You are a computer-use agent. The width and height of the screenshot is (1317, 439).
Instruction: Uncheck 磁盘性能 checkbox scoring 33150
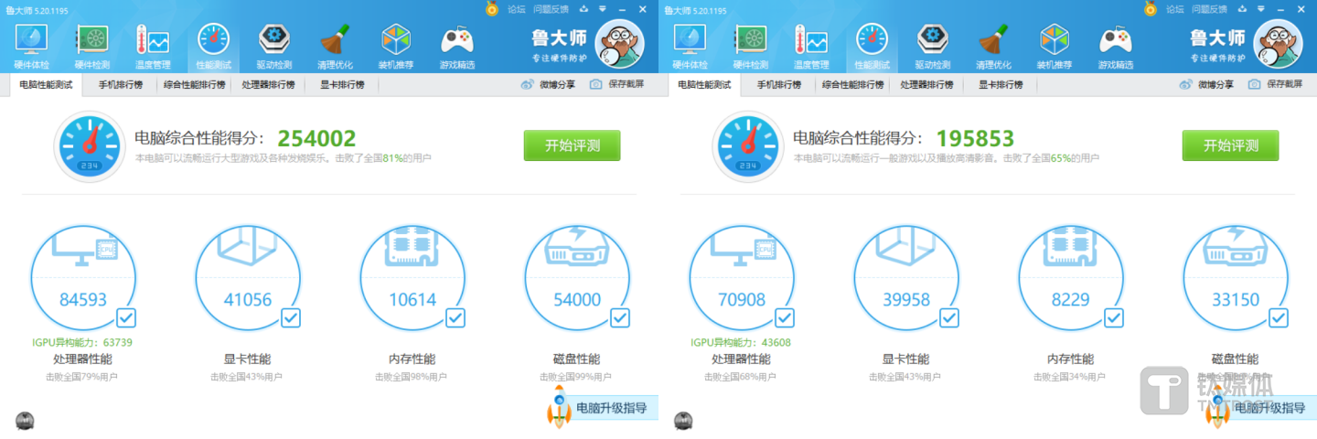(x=1279, y=317)
